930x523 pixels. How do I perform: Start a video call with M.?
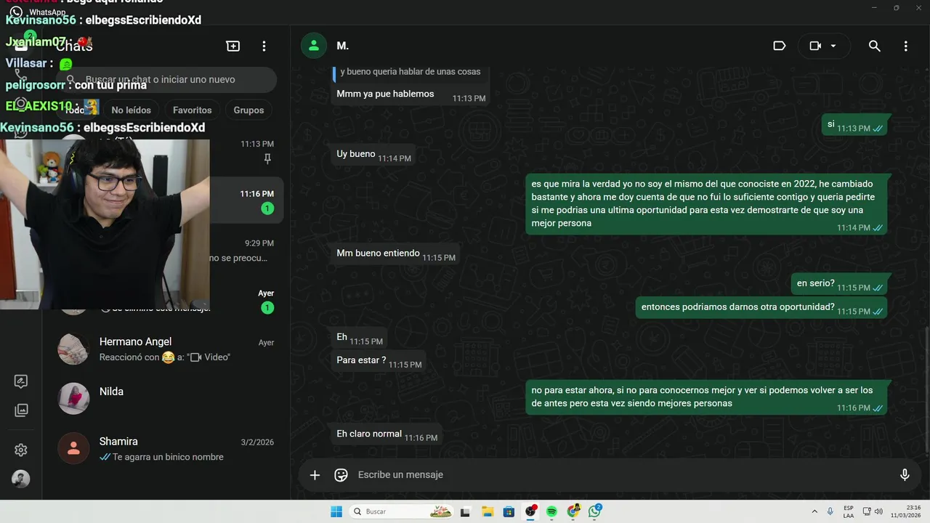point(815,46)
